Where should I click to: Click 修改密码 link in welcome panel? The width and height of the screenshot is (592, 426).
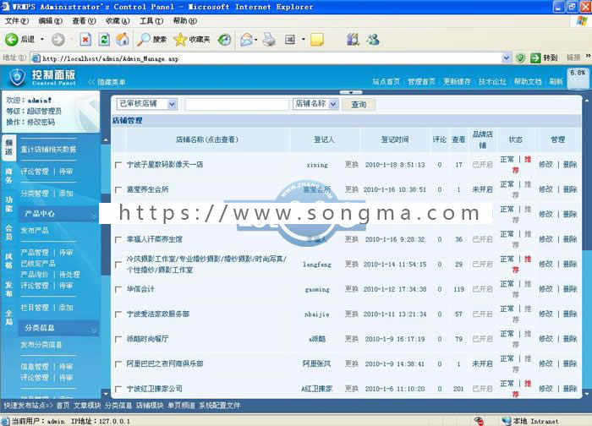[x=41, y=123]
